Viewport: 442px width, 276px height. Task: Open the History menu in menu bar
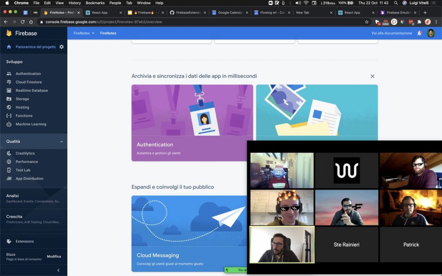[x=74, y=3]
